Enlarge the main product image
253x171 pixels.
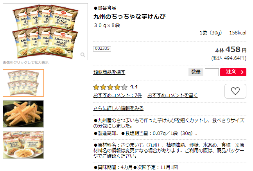(x=45, y=32)
